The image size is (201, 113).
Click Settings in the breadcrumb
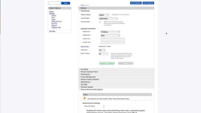(83, 5)
